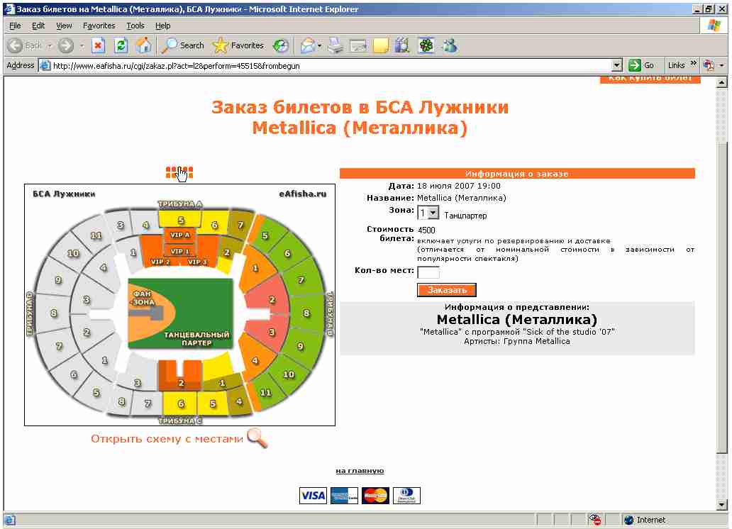Click the address bar URL text
This screenshot has height=529, width=732.
177,66
